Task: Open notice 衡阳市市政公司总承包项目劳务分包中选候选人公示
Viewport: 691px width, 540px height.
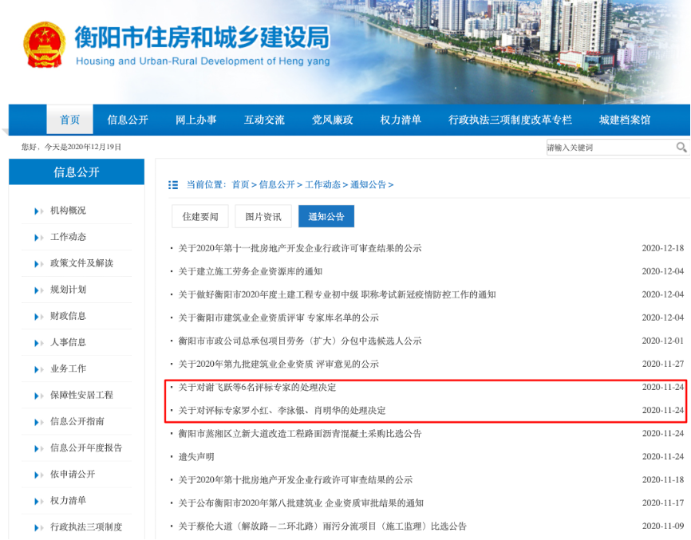Action: tap(300, 341)
